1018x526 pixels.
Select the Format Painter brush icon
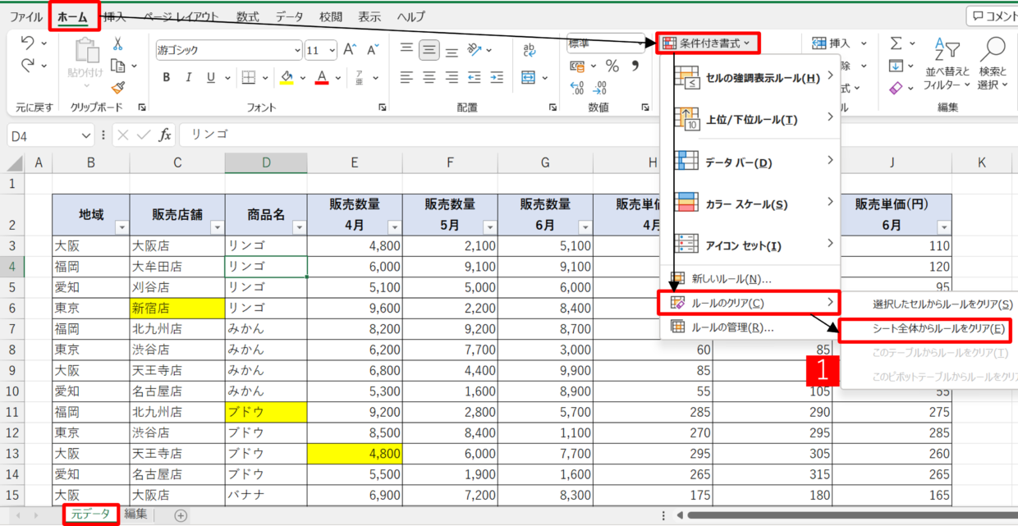pyautogui.click(x=118, y=87)
